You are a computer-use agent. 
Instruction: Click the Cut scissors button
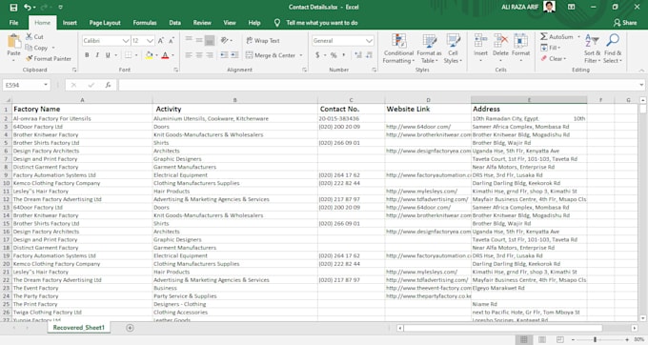(x=34, y=37)
